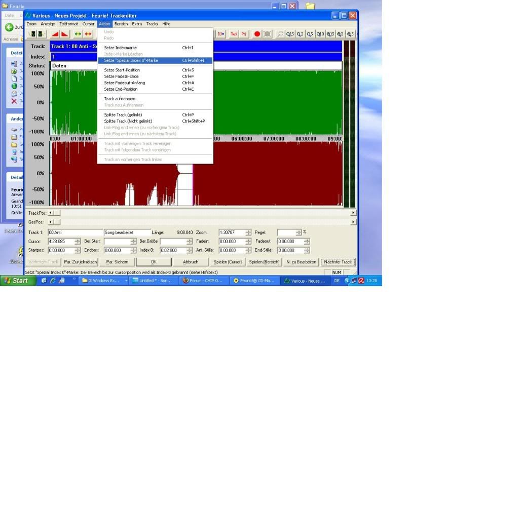The width and height of the screenshot is (519, 512).
Task: Open the Bereich menu
Action: [x=121, y=24]
